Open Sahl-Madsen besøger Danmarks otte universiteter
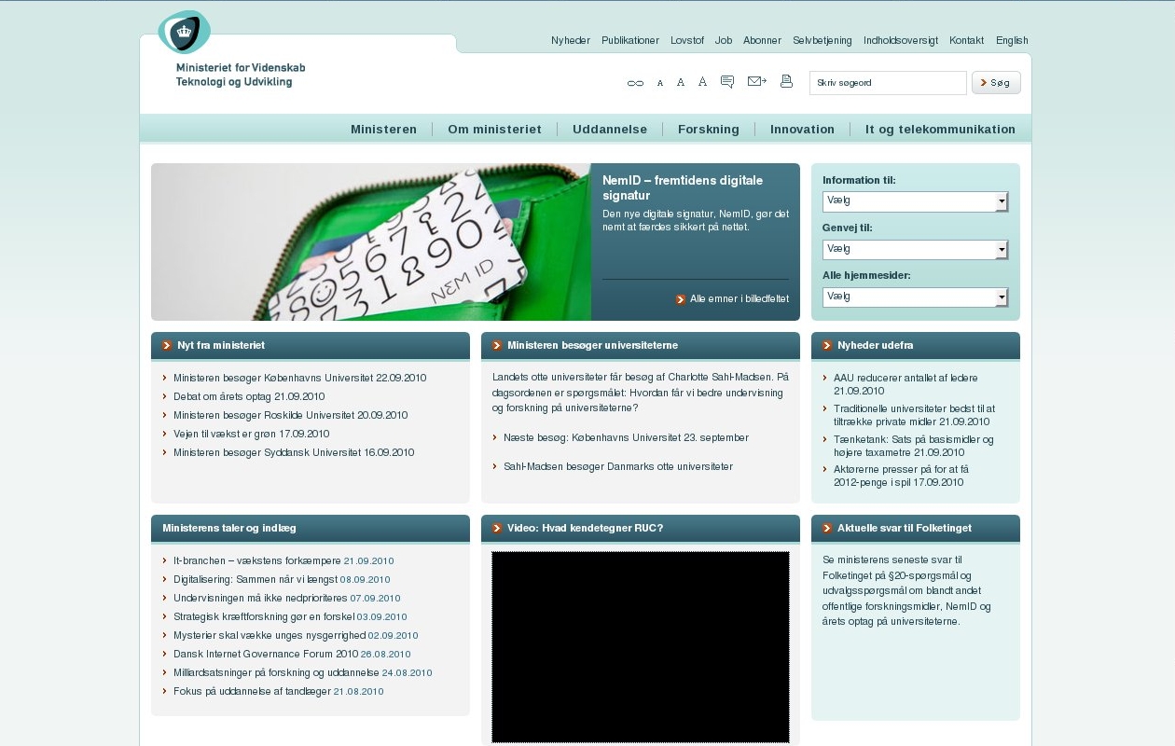This screenshot has width=1175, height=746. point(618,466)
